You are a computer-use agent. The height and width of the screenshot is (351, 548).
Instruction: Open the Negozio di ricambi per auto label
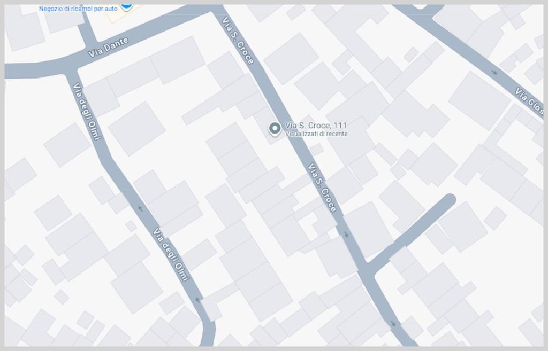78,9
